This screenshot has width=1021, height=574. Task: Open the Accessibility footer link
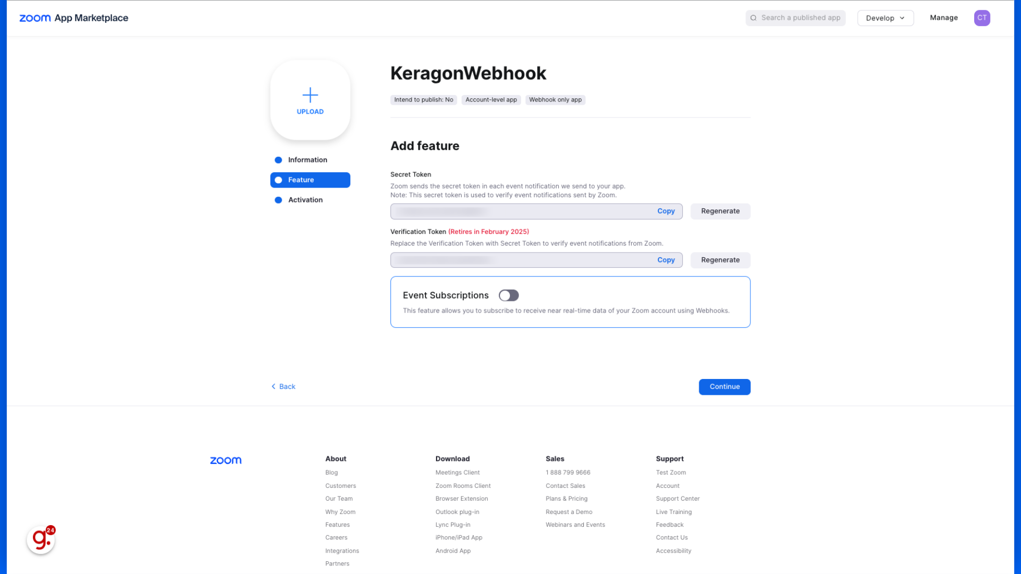[x=673, y=551]
